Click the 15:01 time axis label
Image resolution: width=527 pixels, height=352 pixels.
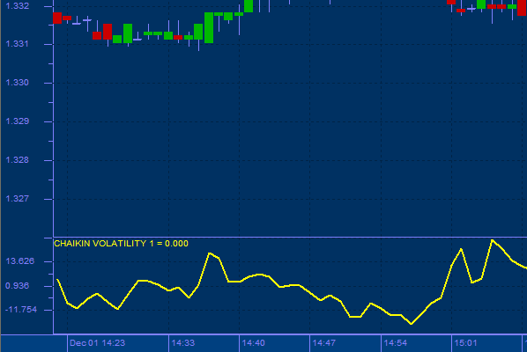coord(465,343)
